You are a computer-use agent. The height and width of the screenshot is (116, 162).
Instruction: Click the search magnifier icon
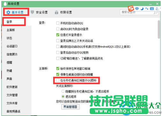click(156, 12)
